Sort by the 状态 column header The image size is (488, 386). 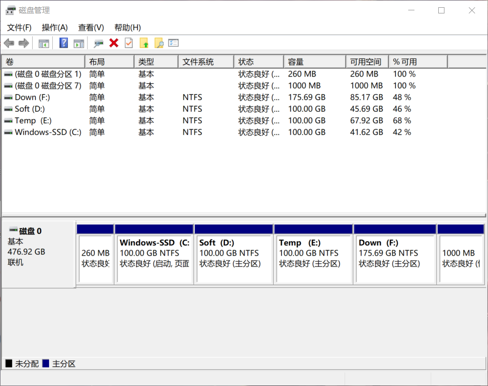[259, 62]
